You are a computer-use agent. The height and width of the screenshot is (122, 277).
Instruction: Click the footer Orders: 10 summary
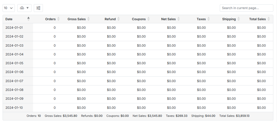tap(34, 116)
